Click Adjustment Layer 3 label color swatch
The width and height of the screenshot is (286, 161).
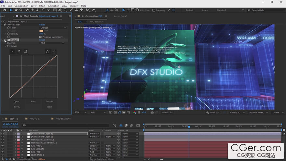(19, 134)
